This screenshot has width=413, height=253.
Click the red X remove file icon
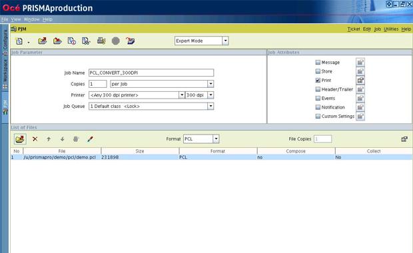coord(35,138)
